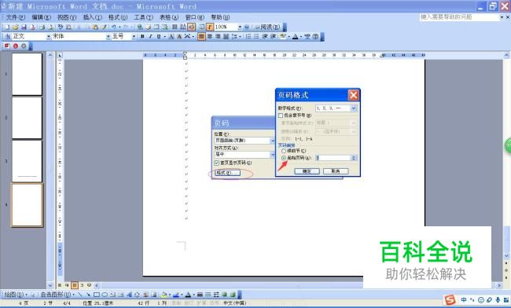Image resolution: width=511 pixels, height=308 pixels.
Task: Open the alignment dropdown showing 居中
Action: pos(273,154)
